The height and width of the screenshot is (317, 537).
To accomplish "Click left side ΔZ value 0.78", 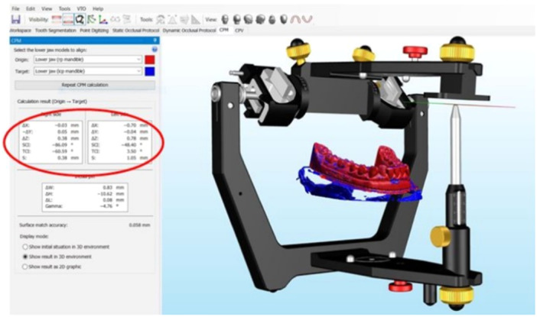I will (x=132, y=138).
